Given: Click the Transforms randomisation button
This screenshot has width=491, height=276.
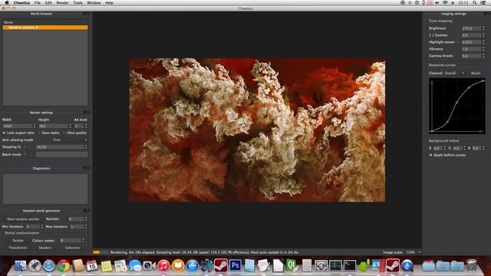Looking at the screenshot, I should coord(18,248).
